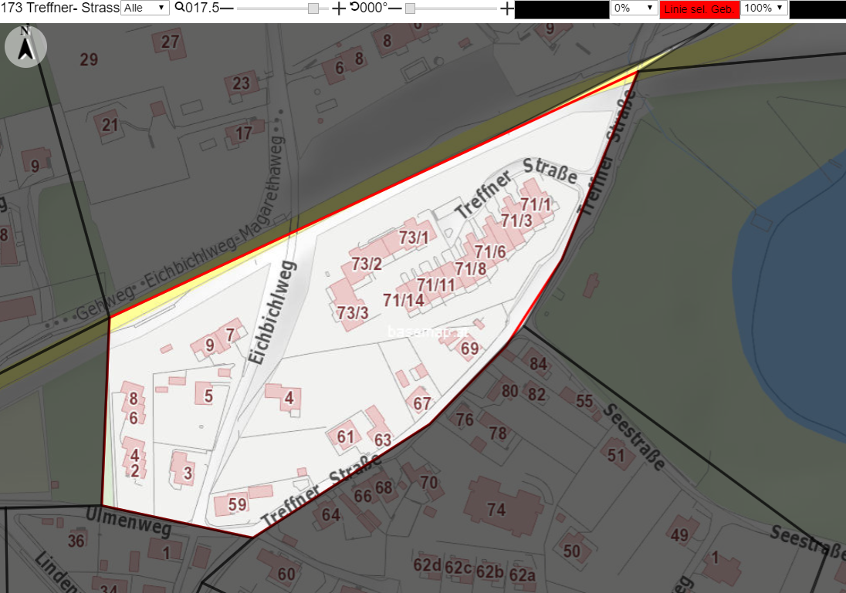This screenshot has height=593, width=846.
Task: Click the '173 Treffner- Strass' title text
Action: [x=60, y=8]
